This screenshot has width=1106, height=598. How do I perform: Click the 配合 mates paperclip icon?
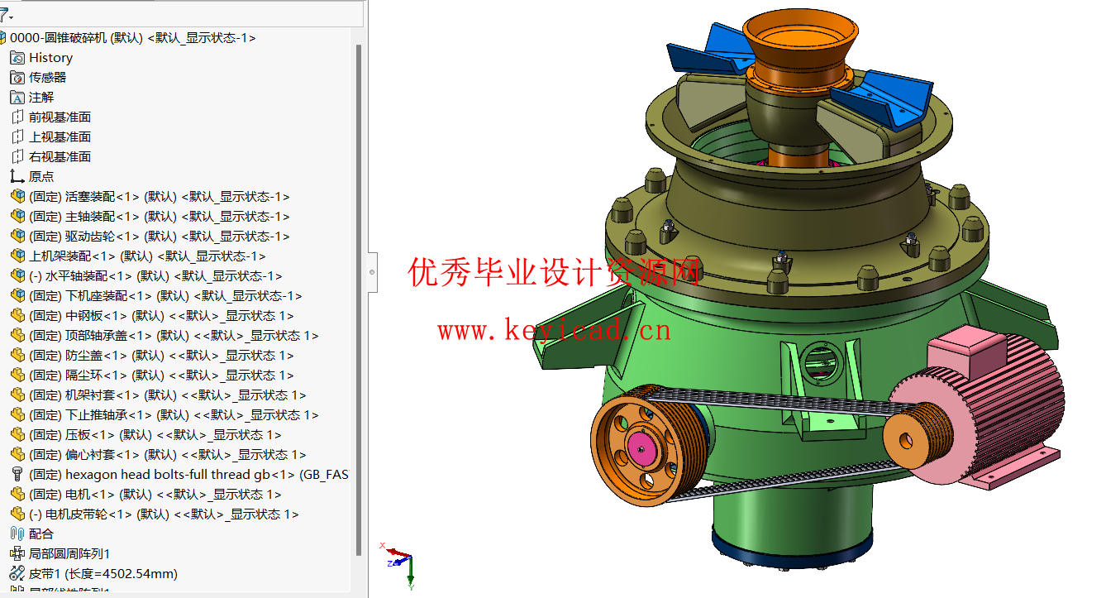coord(18,533)
